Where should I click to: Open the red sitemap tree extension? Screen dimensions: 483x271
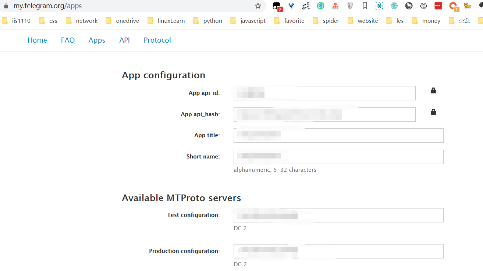point(335,6)
